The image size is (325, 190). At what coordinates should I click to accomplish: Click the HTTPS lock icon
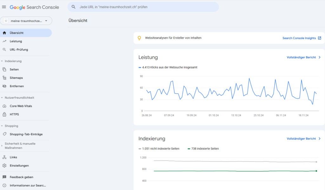pos(4,114)
